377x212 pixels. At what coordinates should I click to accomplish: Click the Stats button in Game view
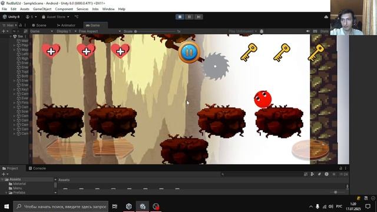(324, 31)
